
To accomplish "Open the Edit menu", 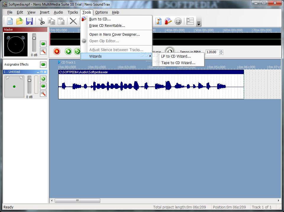I will coord(20,12).
